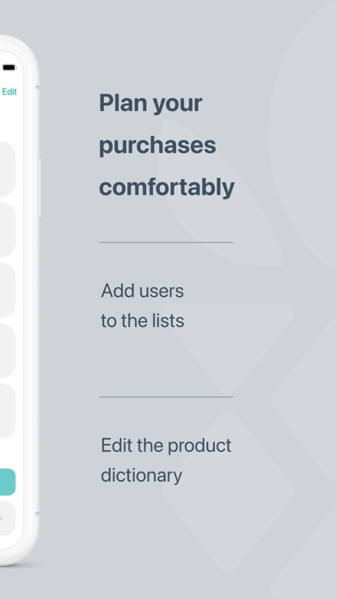
Task: Click the "Edit the product" text line
Action: [166, 446]
